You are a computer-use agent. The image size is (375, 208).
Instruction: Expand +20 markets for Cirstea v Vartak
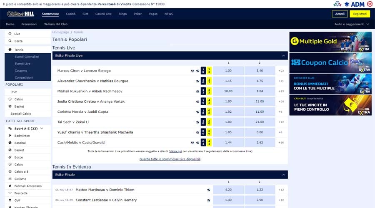[281, 102]
